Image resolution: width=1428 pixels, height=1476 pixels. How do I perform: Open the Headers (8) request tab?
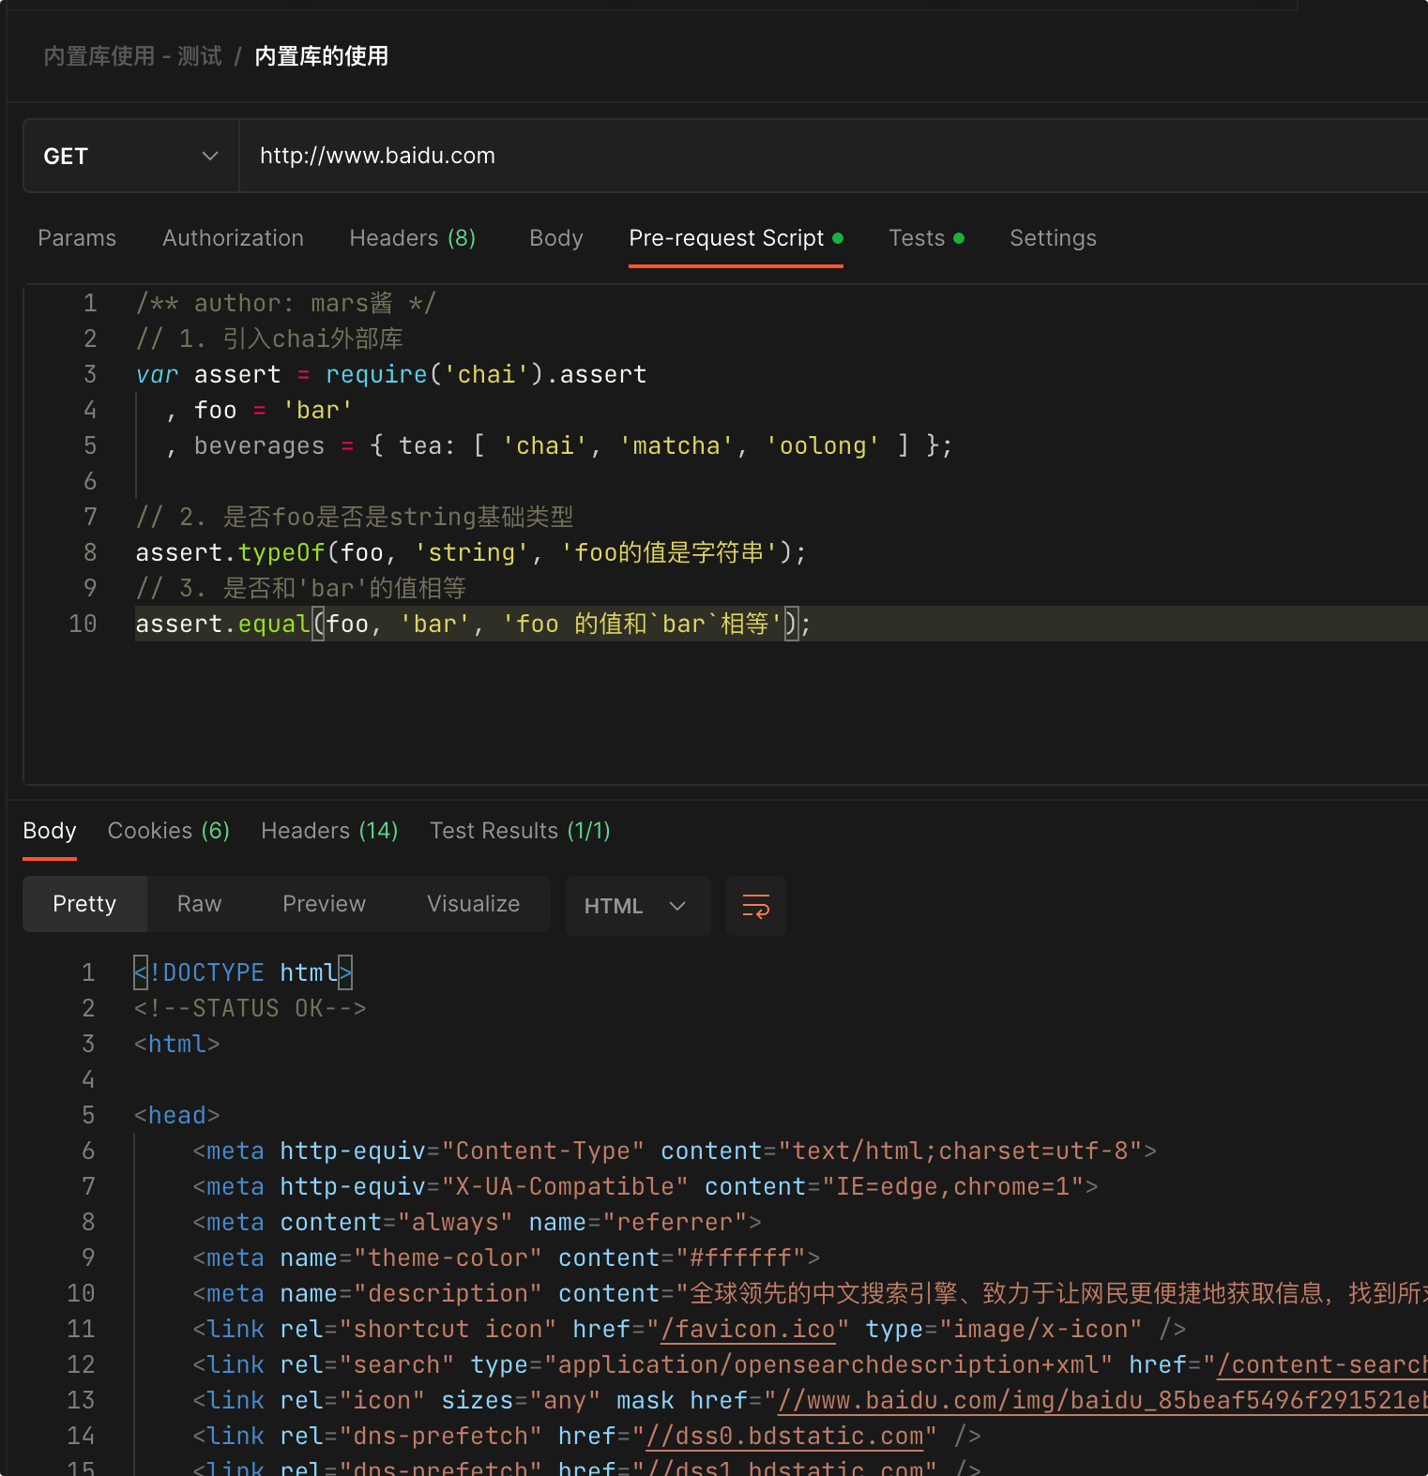(413, 238)
